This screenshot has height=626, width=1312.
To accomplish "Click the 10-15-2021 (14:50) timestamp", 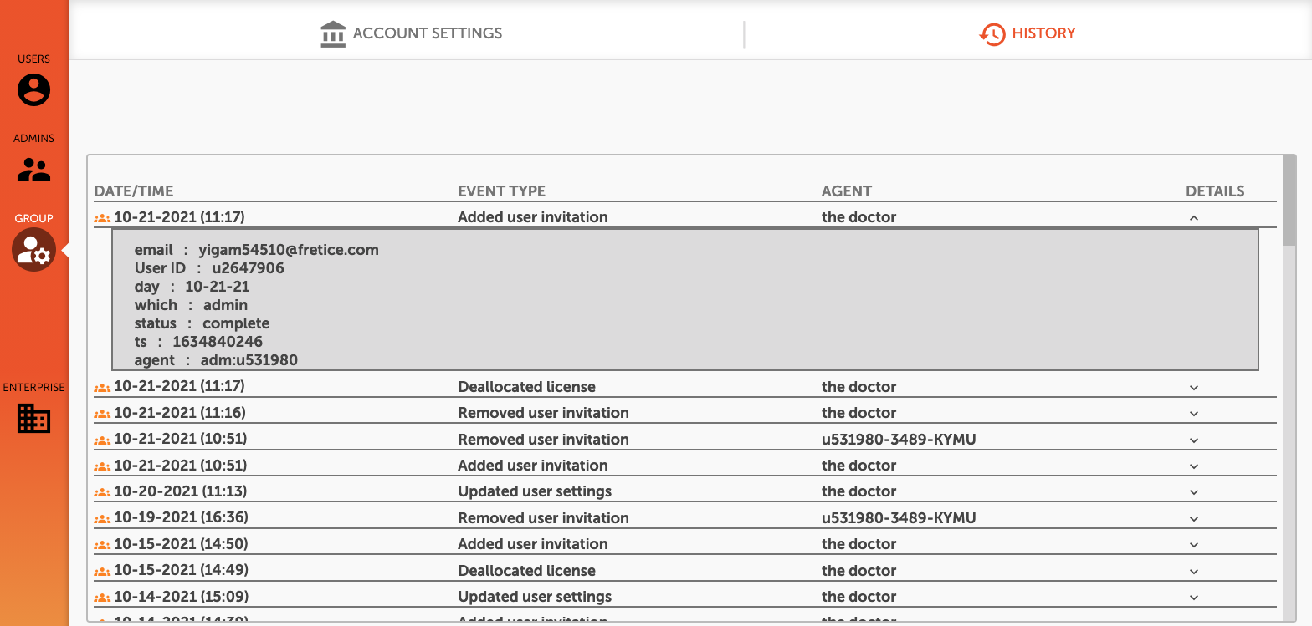I will tap(181, 544).
